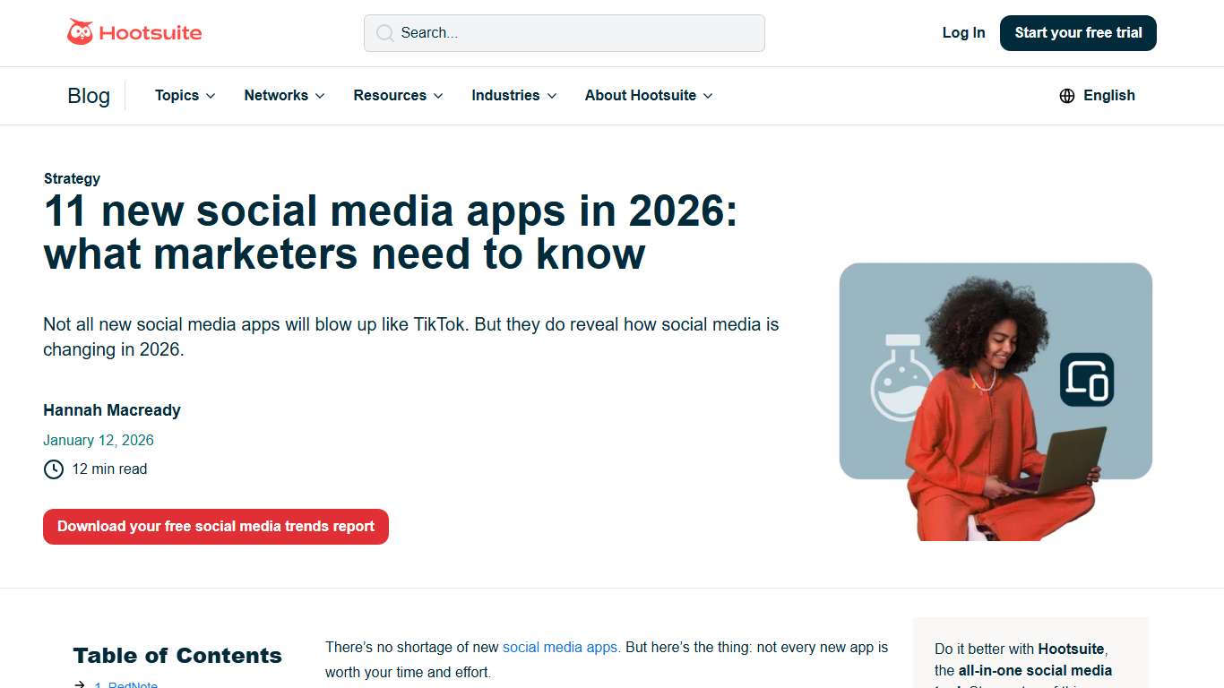Viewport: 1224px width, 688px height.
Task: Click the clock icon beside read time
Action: (53, 469)
